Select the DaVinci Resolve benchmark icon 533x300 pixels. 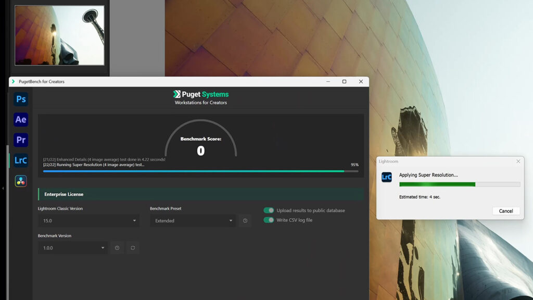[21, 181]
